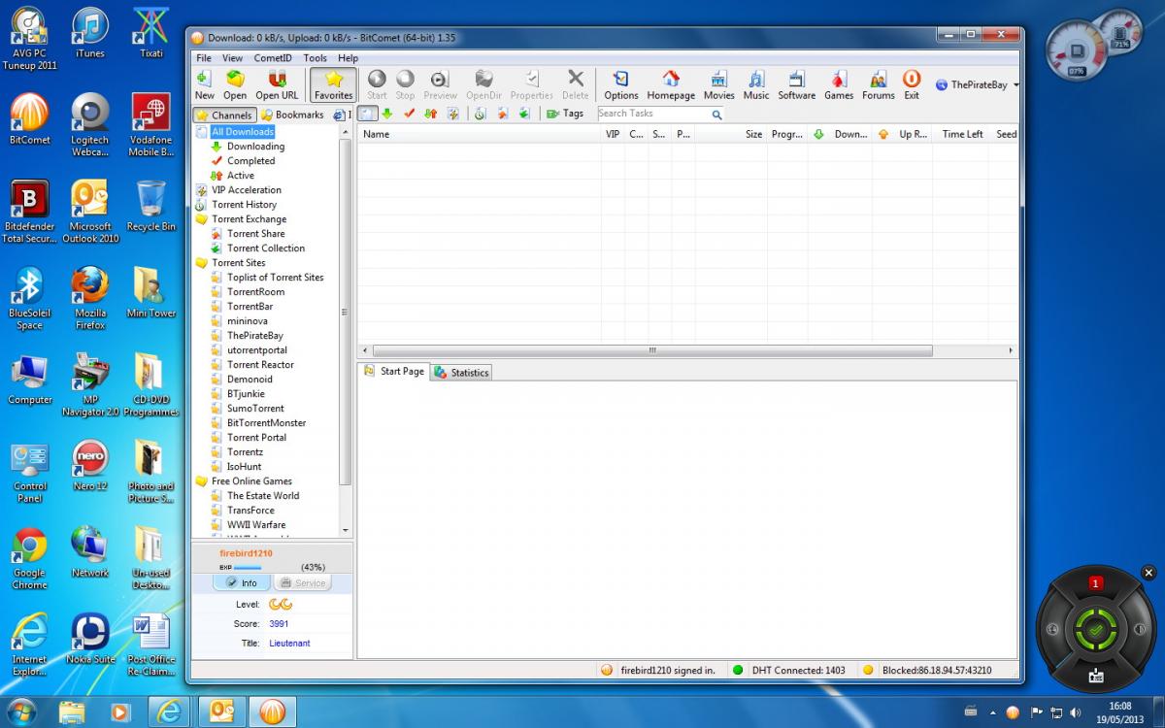The height and width of the screenshot is (728, 1165).
Task: Toggle the Channels sidebar view
Action: 224,115
